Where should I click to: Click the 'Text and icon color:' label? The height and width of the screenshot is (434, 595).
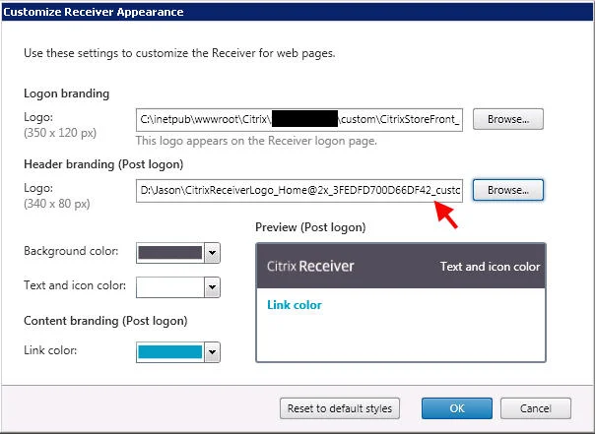point(75,285)
